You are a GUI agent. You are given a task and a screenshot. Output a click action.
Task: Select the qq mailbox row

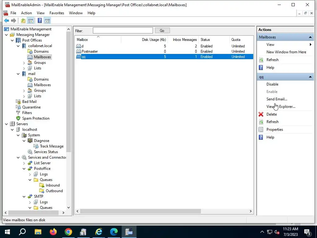click(164, 57)
